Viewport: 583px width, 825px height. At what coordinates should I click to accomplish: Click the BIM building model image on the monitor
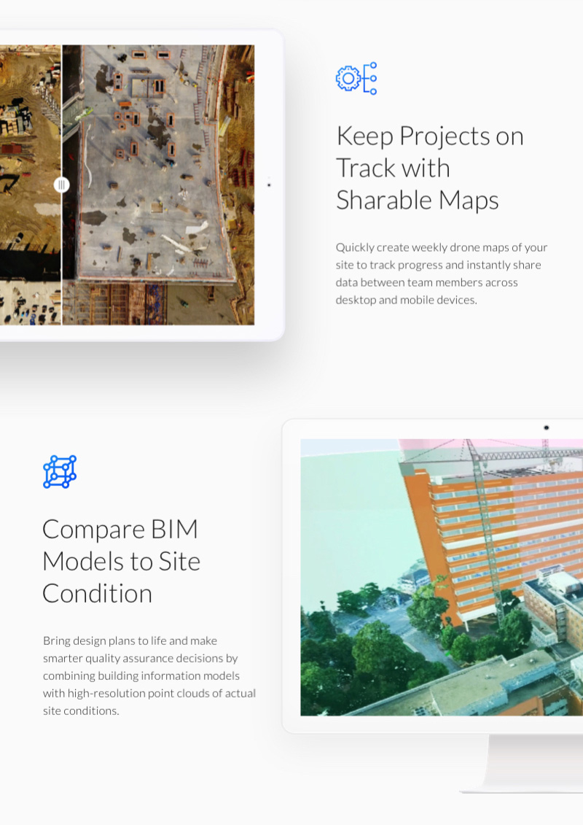442,577
